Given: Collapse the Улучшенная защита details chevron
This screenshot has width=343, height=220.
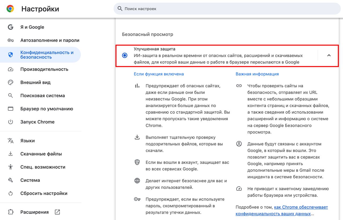Looking at the screenshot, I should pos(329,56).
